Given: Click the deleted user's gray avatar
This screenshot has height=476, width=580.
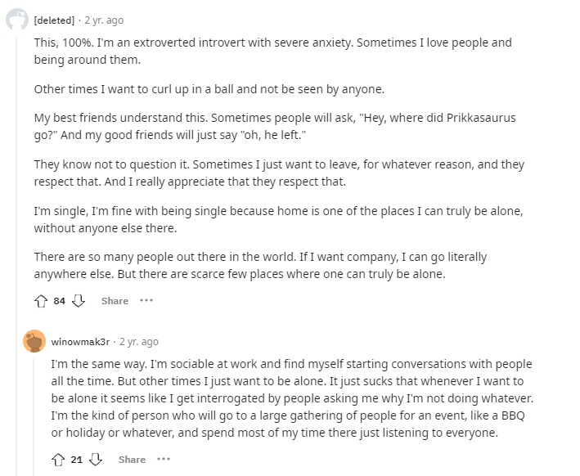Looking at the screenshot, I should tap(17, 20).
